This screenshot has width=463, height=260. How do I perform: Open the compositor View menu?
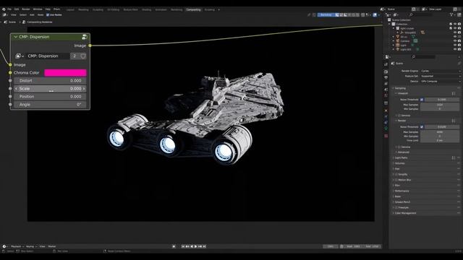point(14,14)
